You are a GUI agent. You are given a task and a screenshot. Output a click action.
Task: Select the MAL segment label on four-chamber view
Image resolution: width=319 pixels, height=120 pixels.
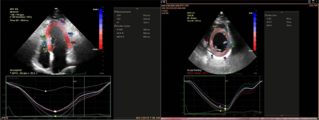70,34
